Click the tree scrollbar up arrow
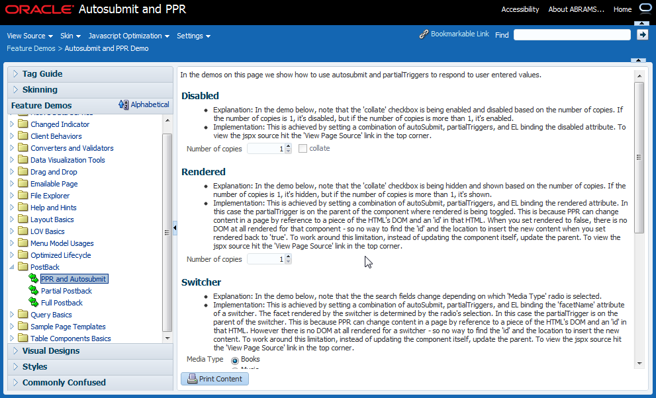Image resolution: width=656 pixels, height=398 pixels. [x=167, y=120]
